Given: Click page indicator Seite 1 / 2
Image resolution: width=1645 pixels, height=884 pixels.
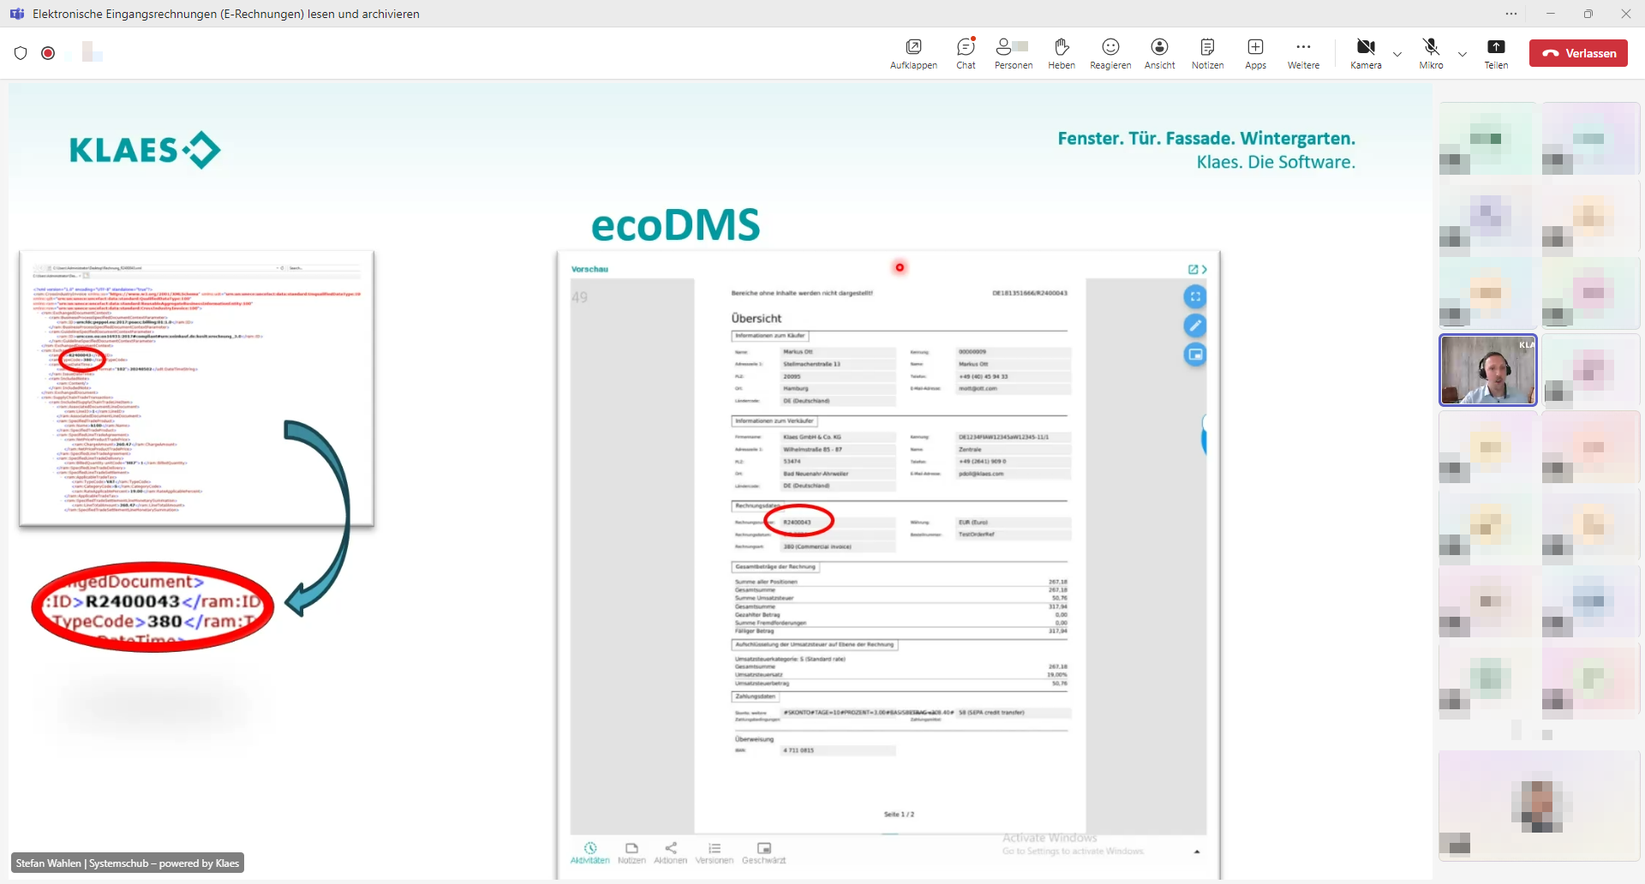Looking at the screenshot, I should (x=899, y=814).
